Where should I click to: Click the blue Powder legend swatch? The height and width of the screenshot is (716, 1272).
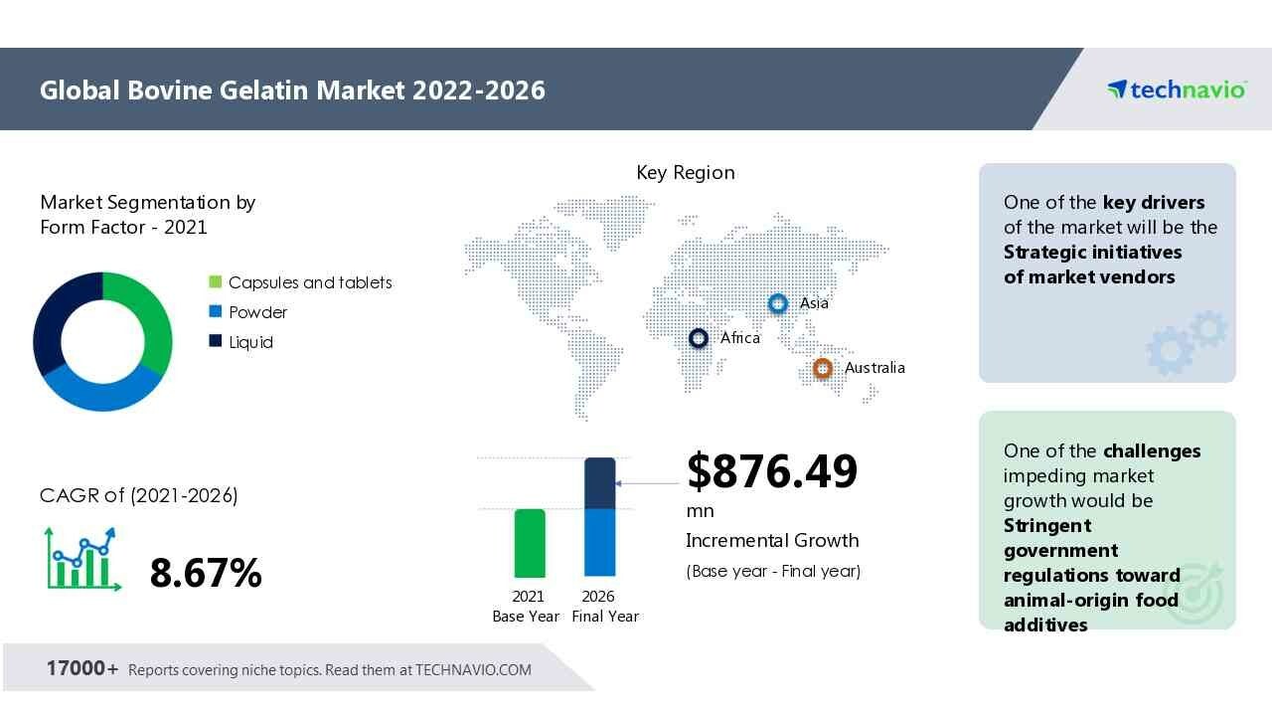[215, 312]
